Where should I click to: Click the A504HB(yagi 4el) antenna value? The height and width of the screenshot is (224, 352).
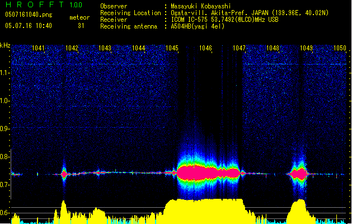[198, 26]
